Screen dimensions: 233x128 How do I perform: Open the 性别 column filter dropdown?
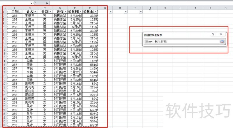[x=50, y=12]
